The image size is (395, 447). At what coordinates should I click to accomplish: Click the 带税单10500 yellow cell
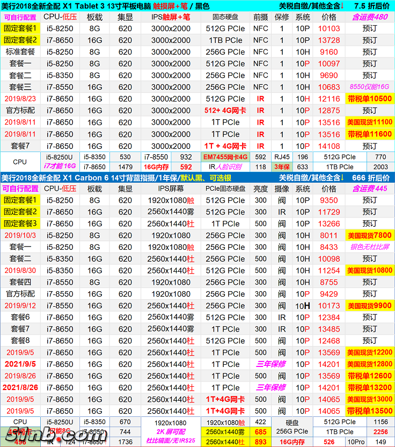click(369, 99)
